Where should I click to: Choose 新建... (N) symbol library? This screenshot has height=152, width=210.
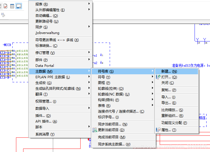click(177, 71)
